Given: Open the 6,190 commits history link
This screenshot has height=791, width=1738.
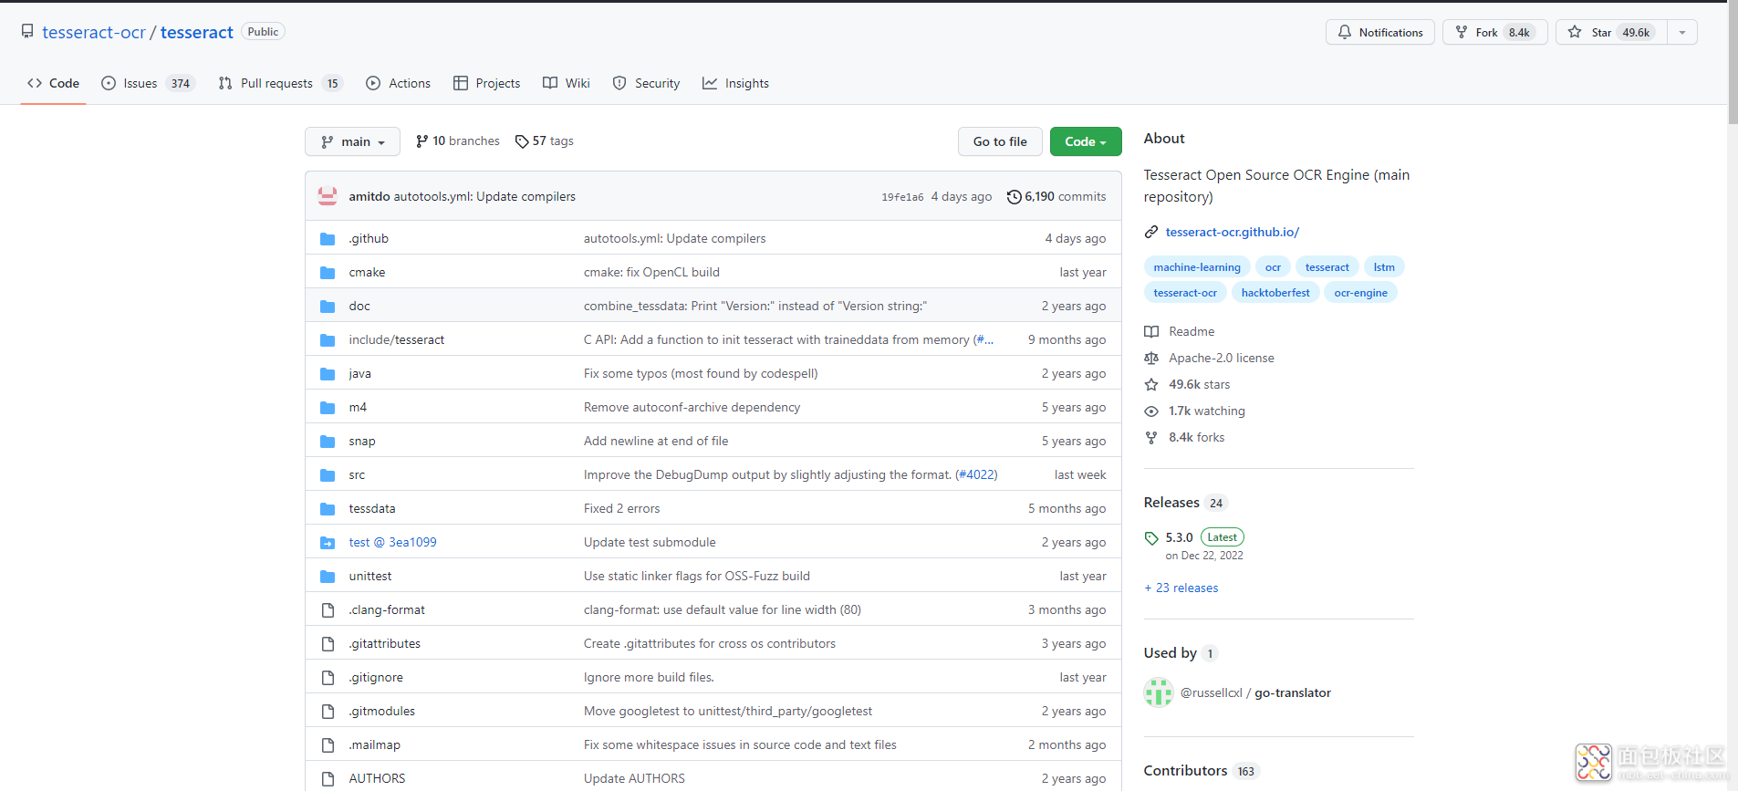Looking at the screenshot, I should click(1056, 197).
